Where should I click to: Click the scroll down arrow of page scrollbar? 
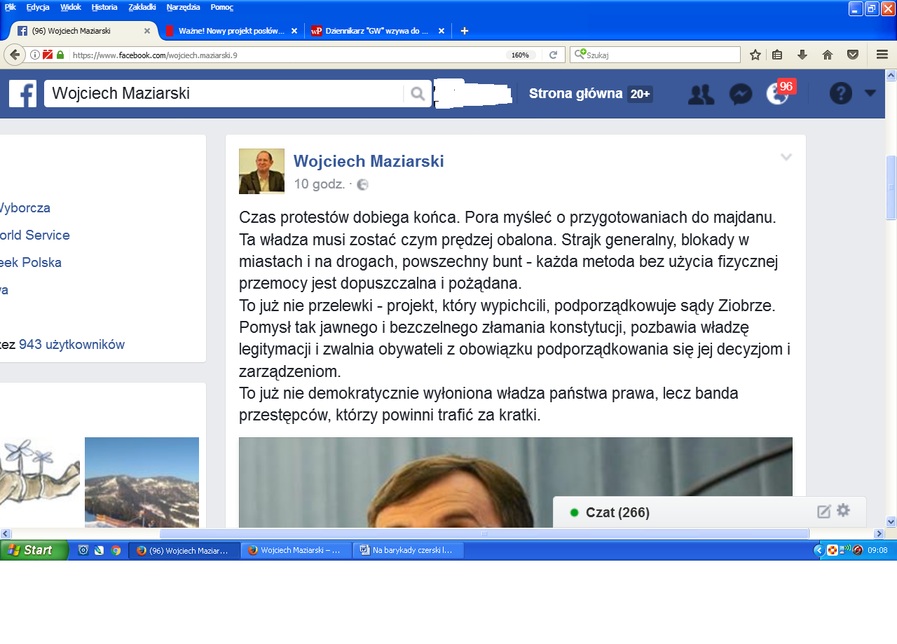coord(891,521)
